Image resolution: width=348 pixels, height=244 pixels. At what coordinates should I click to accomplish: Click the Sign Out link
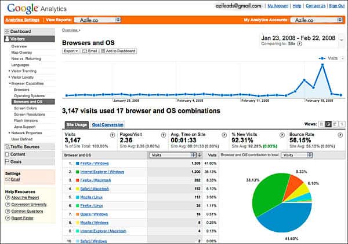336,5
